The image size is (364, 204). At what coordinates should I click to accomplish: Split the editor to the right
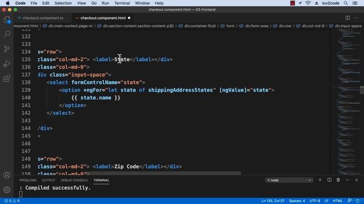[348, 18]
